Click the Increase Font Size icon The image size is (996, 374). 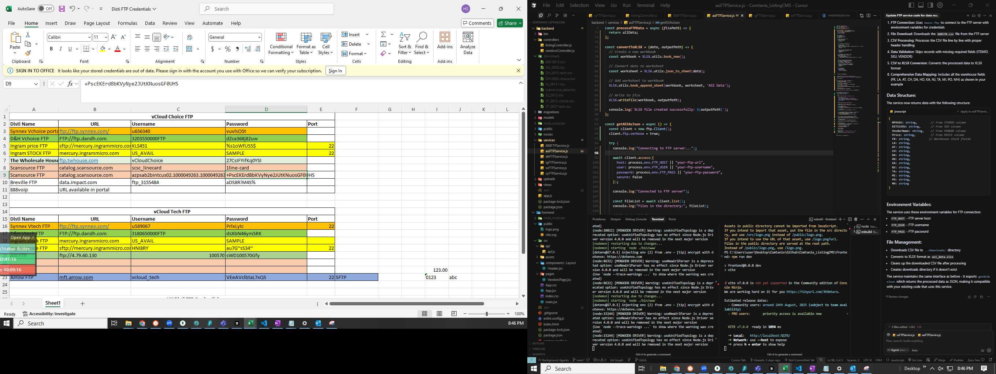(x=114, y=37)
